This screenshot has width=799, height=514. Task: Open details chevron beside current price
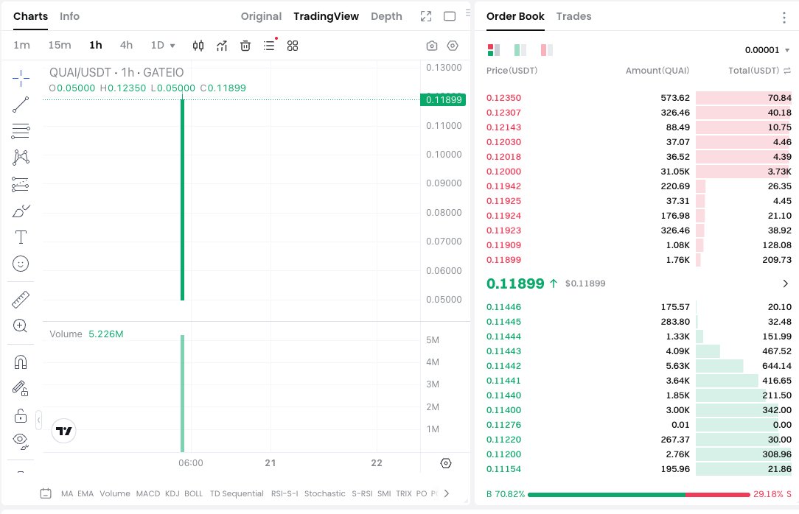(x=785, y=284)
